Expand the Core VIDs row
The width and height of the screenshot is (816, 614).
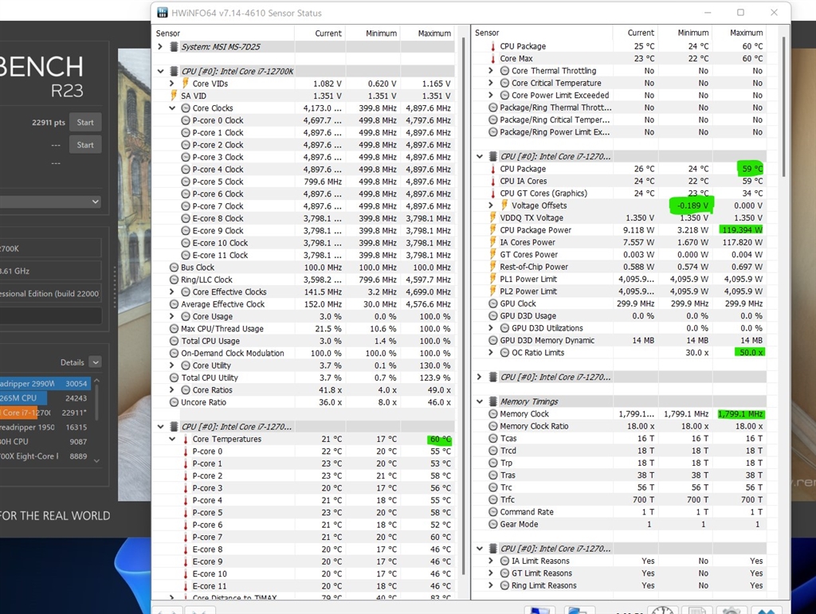(x=172, y=83)
